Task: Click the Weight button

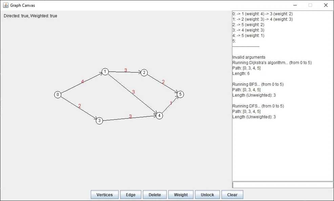Action: 181,195
